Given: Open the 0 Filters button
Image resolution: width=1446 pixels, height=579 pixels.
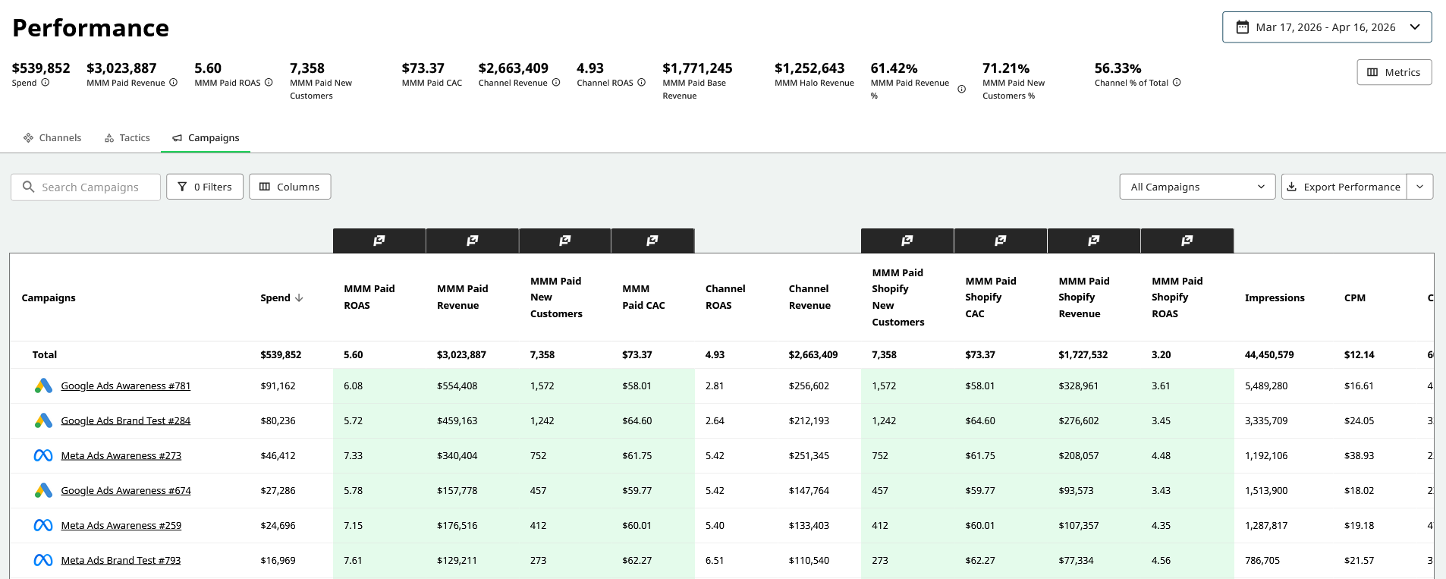Looking at the screenshot, I should pyautogui.click(x=205, y=187).
